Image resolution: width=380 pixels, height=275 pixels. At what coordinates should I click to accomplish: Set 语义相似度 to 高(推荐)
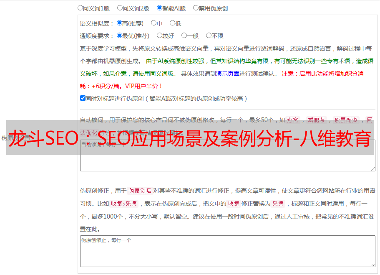coord(119,23)
